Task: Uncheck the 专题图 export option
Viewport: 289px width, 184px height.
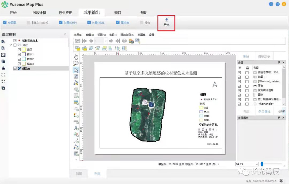Action: coord(5,22)
